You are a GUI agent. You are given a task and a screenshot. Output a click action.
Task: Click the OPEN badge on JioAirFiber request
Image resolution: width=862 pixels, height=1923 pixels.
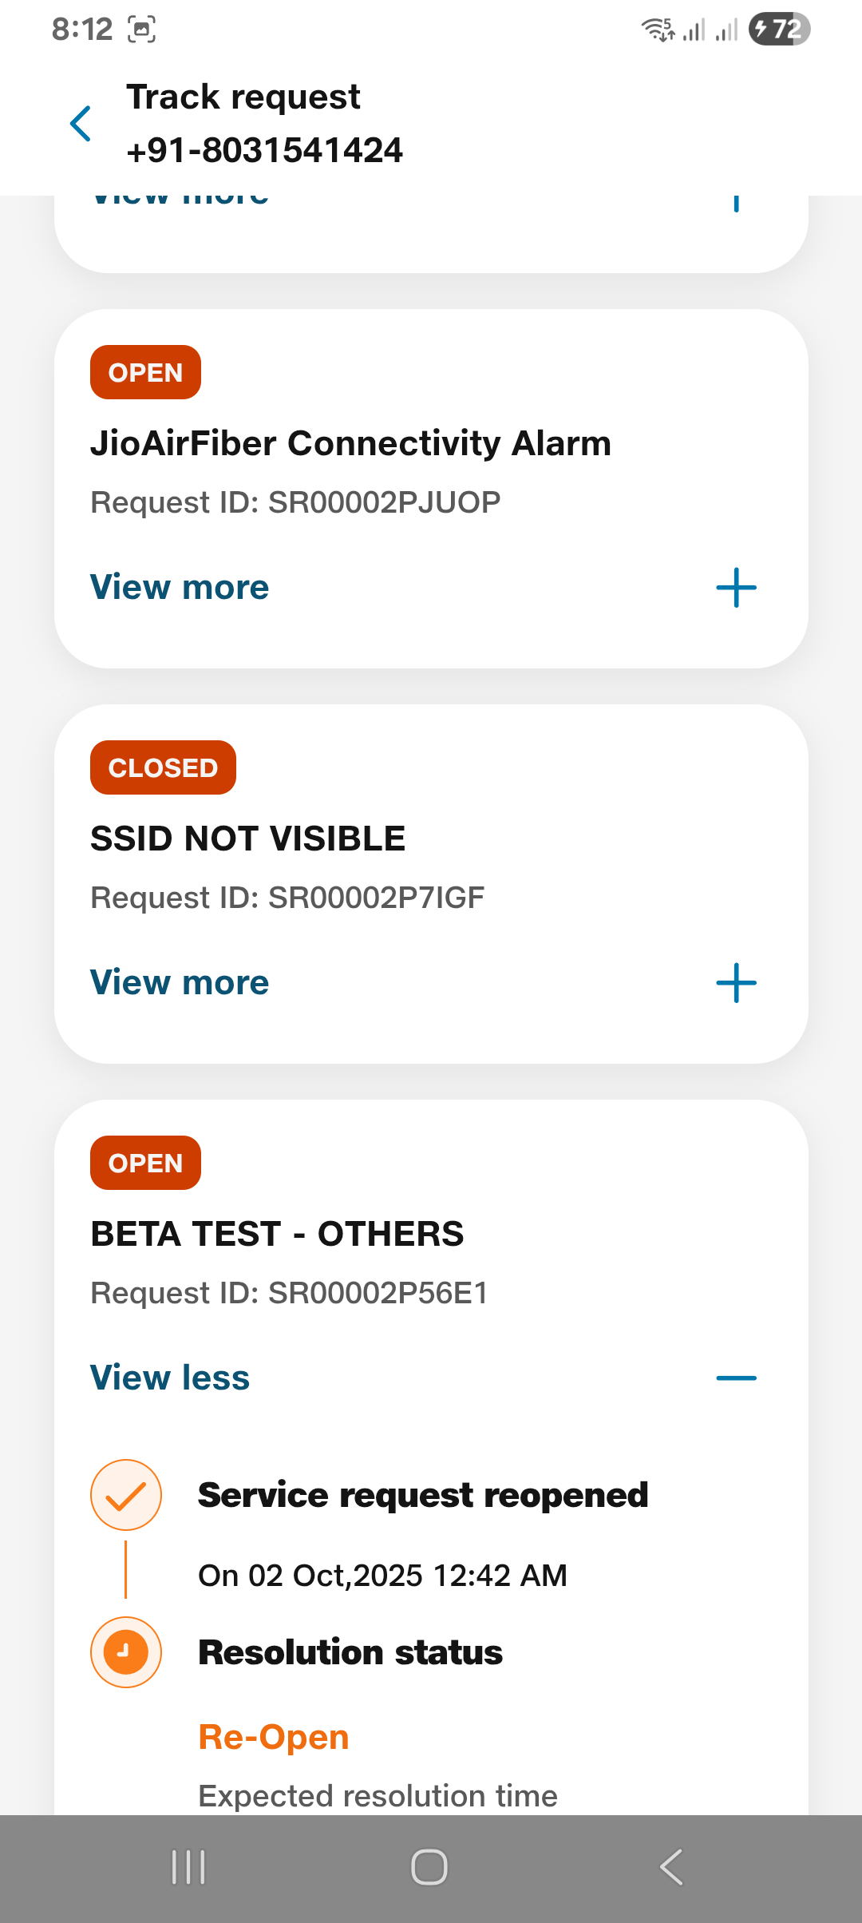click(145, 373)
